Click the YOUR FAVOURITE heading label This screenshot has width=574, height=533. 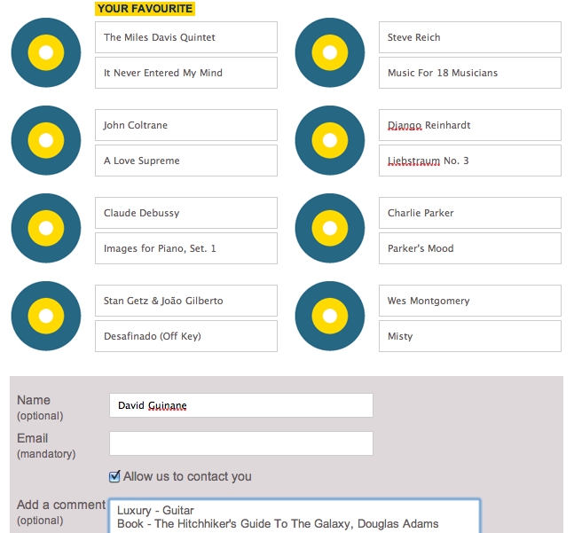[x=145, y=8]
